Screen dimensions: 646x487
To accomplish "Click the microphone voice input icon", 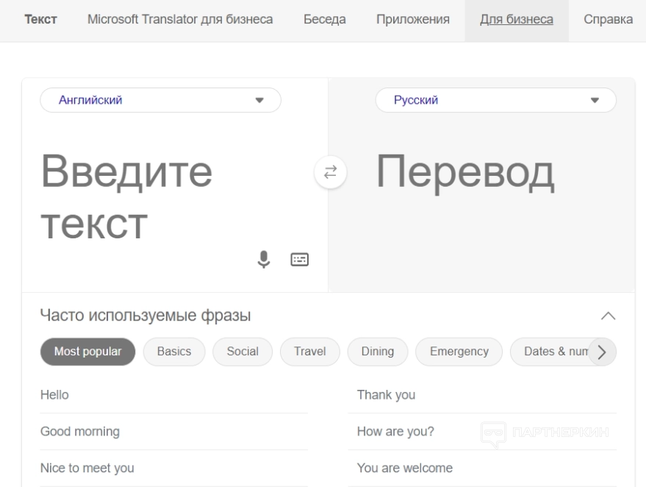I will click(262, 259).
